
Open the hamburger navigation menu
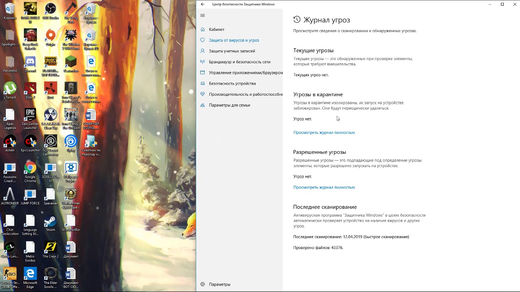(x=203, y=15)
